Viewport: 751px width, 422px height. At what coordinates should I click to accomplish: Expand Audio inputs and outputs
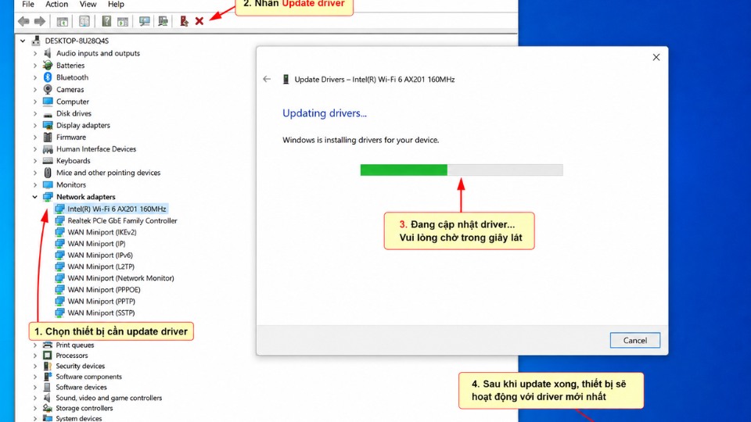[35, 53]
